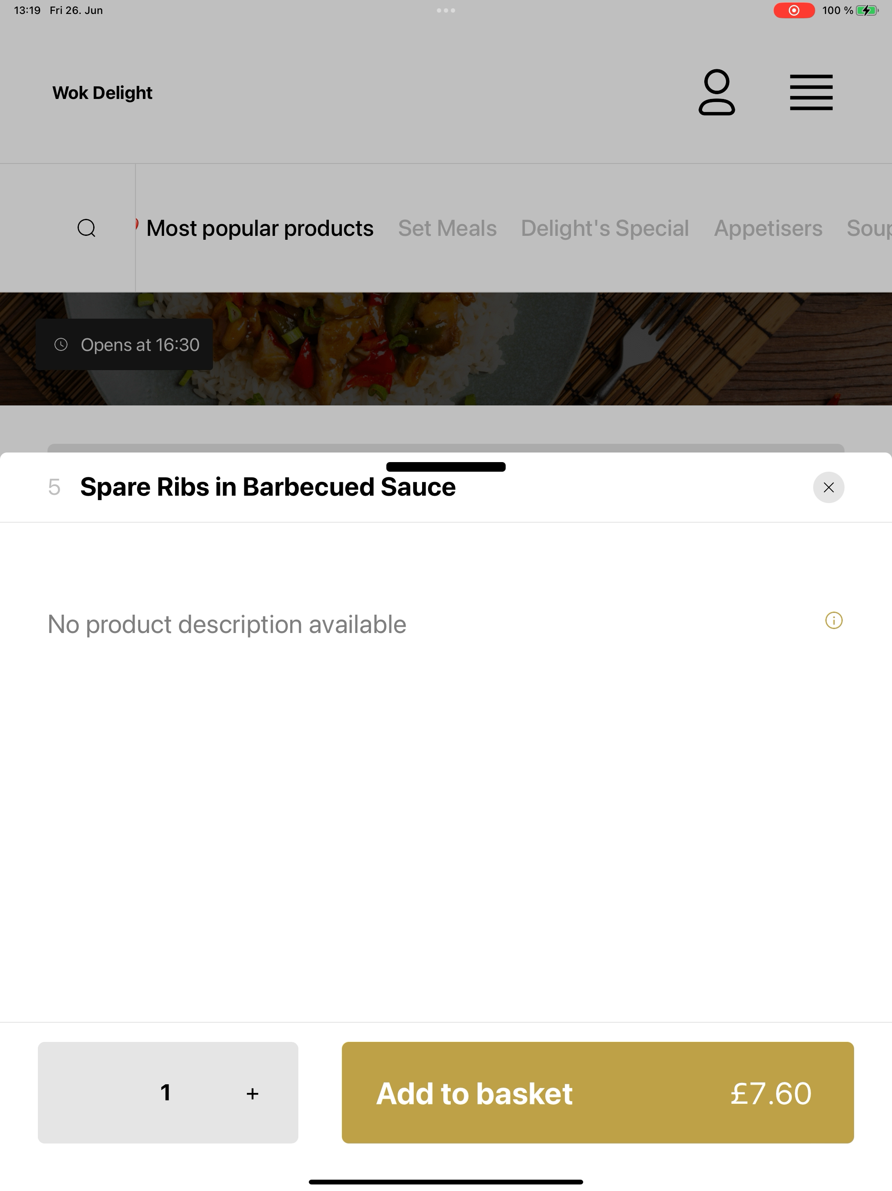Tap the quantity value 1
892x1191 pixels.
click(x=166, y=1092)
